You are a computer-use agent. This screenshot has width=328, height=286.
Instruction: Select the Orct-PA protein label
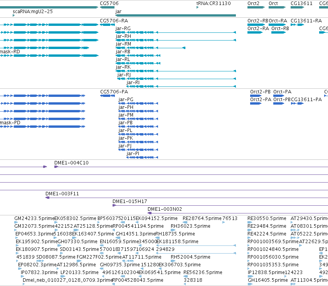[x=282, y=92]
